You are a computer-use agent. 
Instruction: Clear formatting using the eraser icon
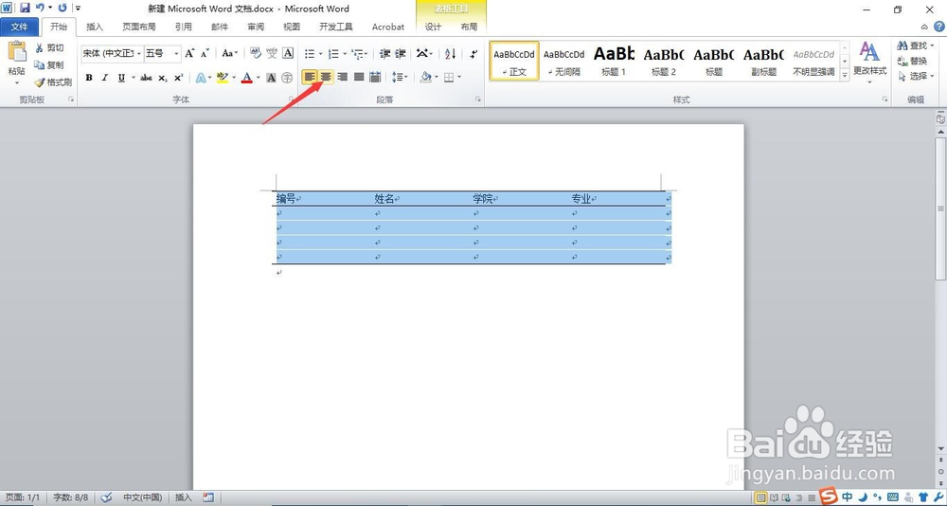tap(256, 53)
